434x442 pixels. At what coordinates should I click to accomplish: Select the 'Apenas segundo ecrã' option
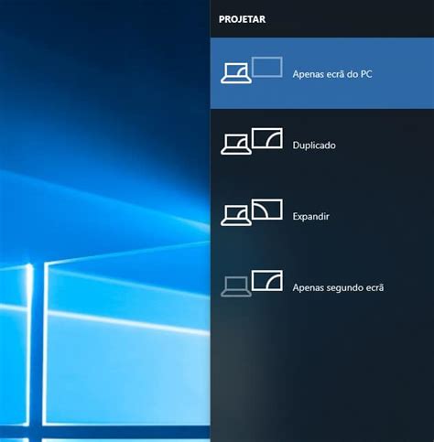[x=322, y=287]
